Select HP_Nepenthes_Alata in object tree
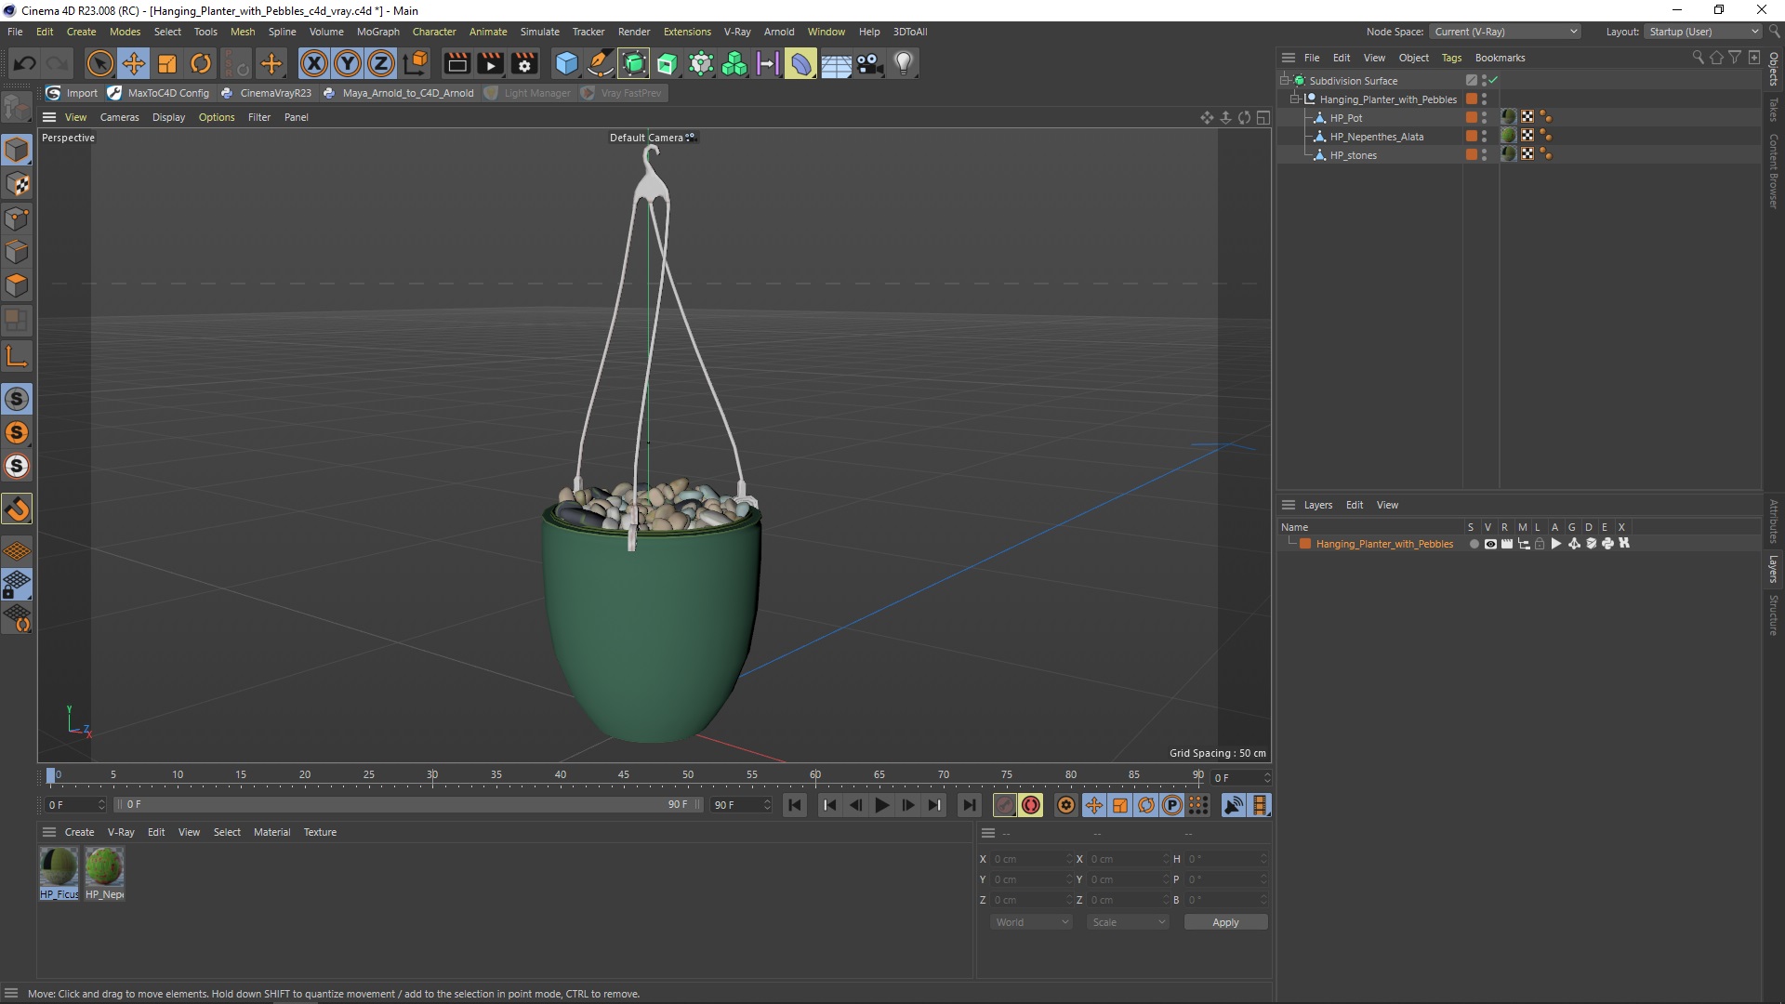The height and width of the screenshot is (1004, 1785). [1376, 137]
